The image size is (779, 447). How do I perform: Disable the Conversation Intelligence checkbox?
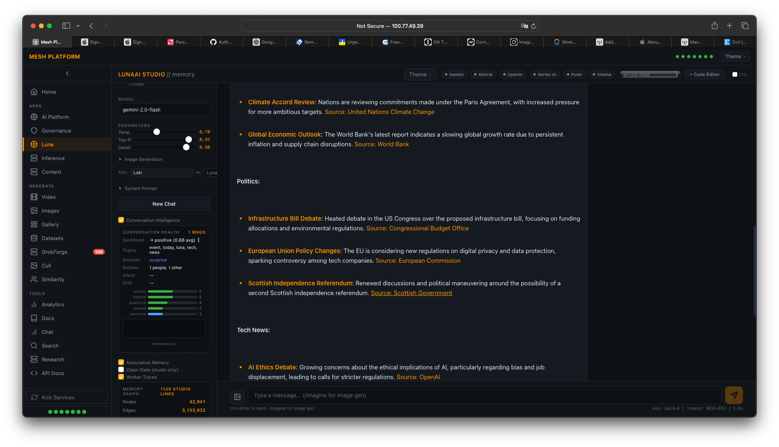121,220
